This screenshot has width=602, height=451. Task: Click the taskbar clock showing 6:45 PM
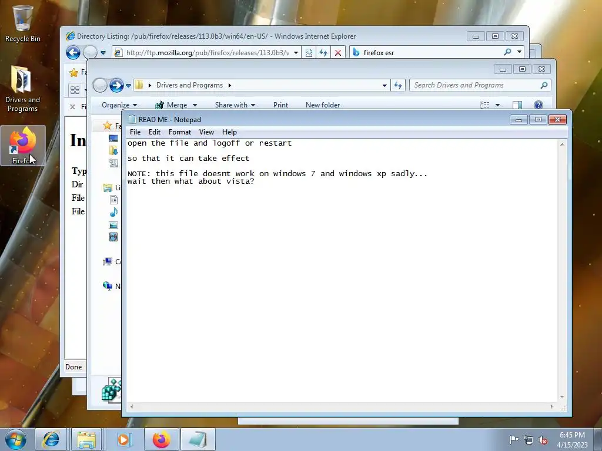(572, 440)
